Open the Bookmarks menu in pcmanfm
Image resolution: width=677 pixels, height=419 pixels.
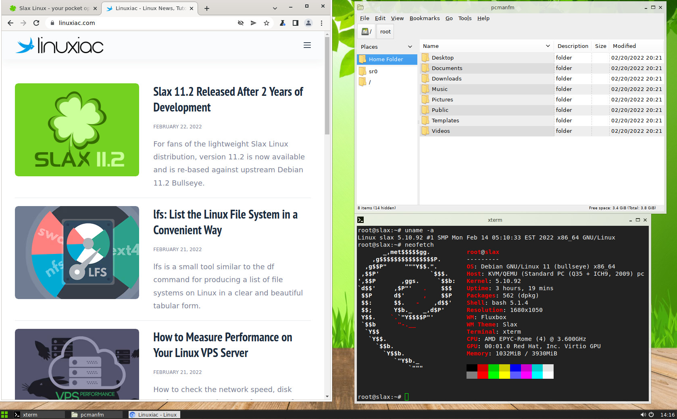[425, 18]
